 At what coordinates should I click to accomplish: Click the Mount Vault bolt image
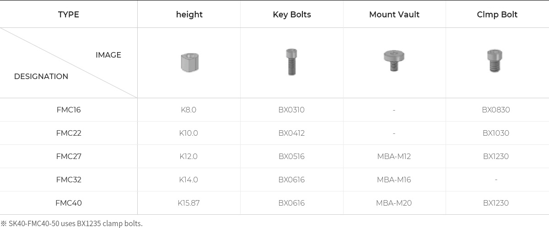394,60
